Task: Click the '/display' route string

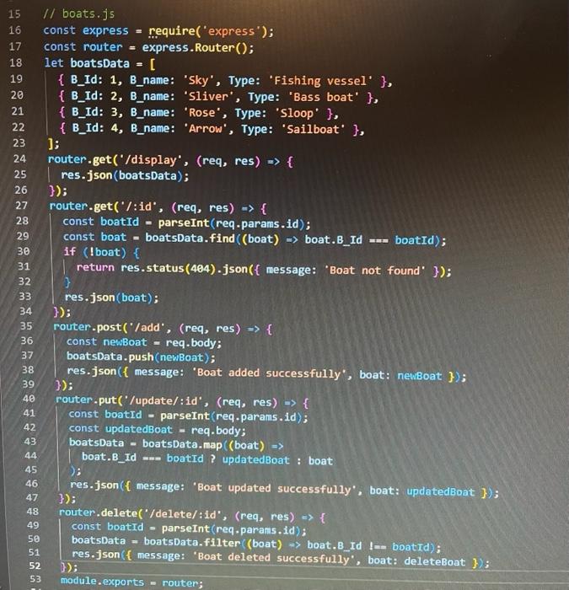Action: 150,160
